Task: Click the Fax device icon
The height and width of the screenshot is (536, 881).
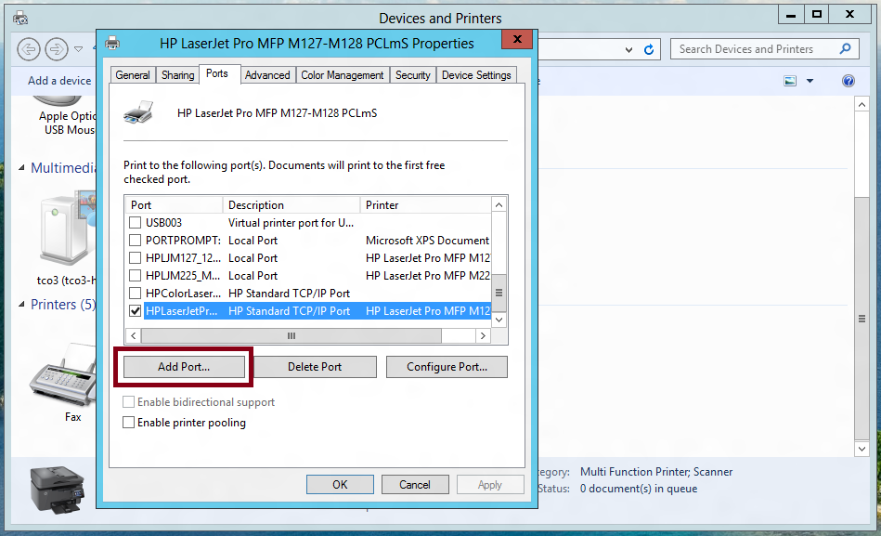Action: [x=63, y=375]
